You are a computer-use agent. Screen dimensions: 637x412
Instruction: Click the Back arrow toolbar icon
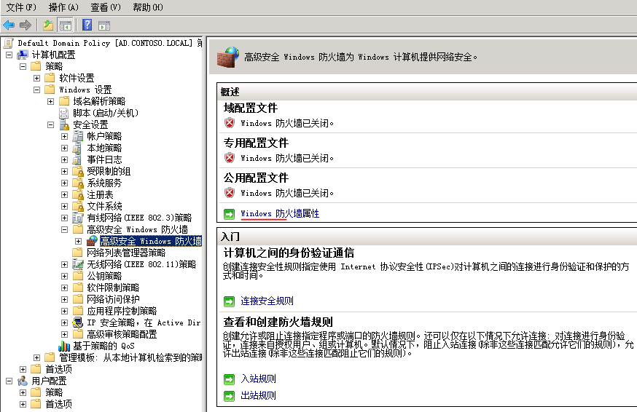(x=9, y=25)
